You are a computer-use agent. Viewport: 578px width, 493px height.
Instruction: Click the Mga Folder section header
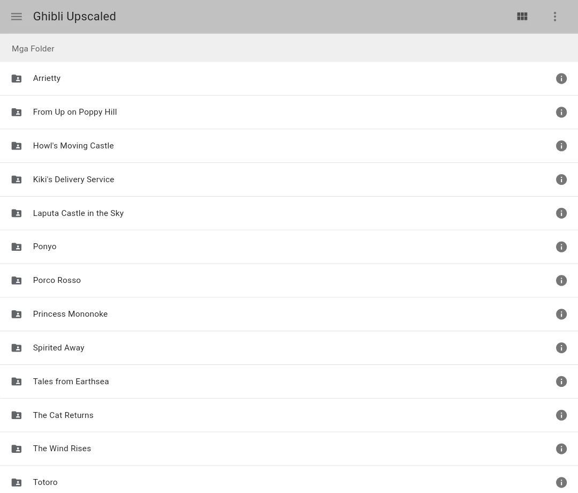33,49
